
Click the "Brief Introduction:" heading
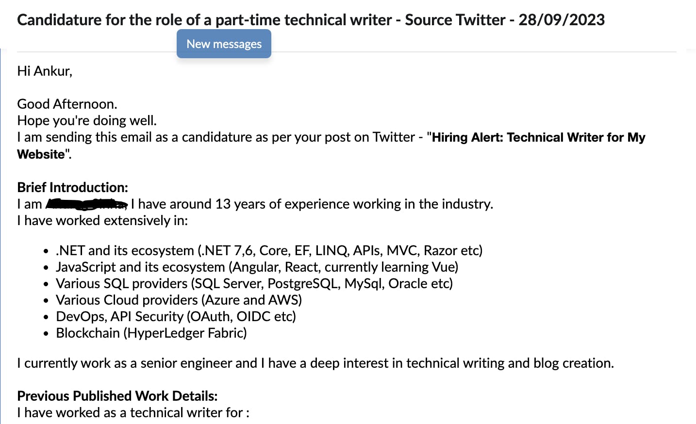pyautogui.click(x=72, y=187)
